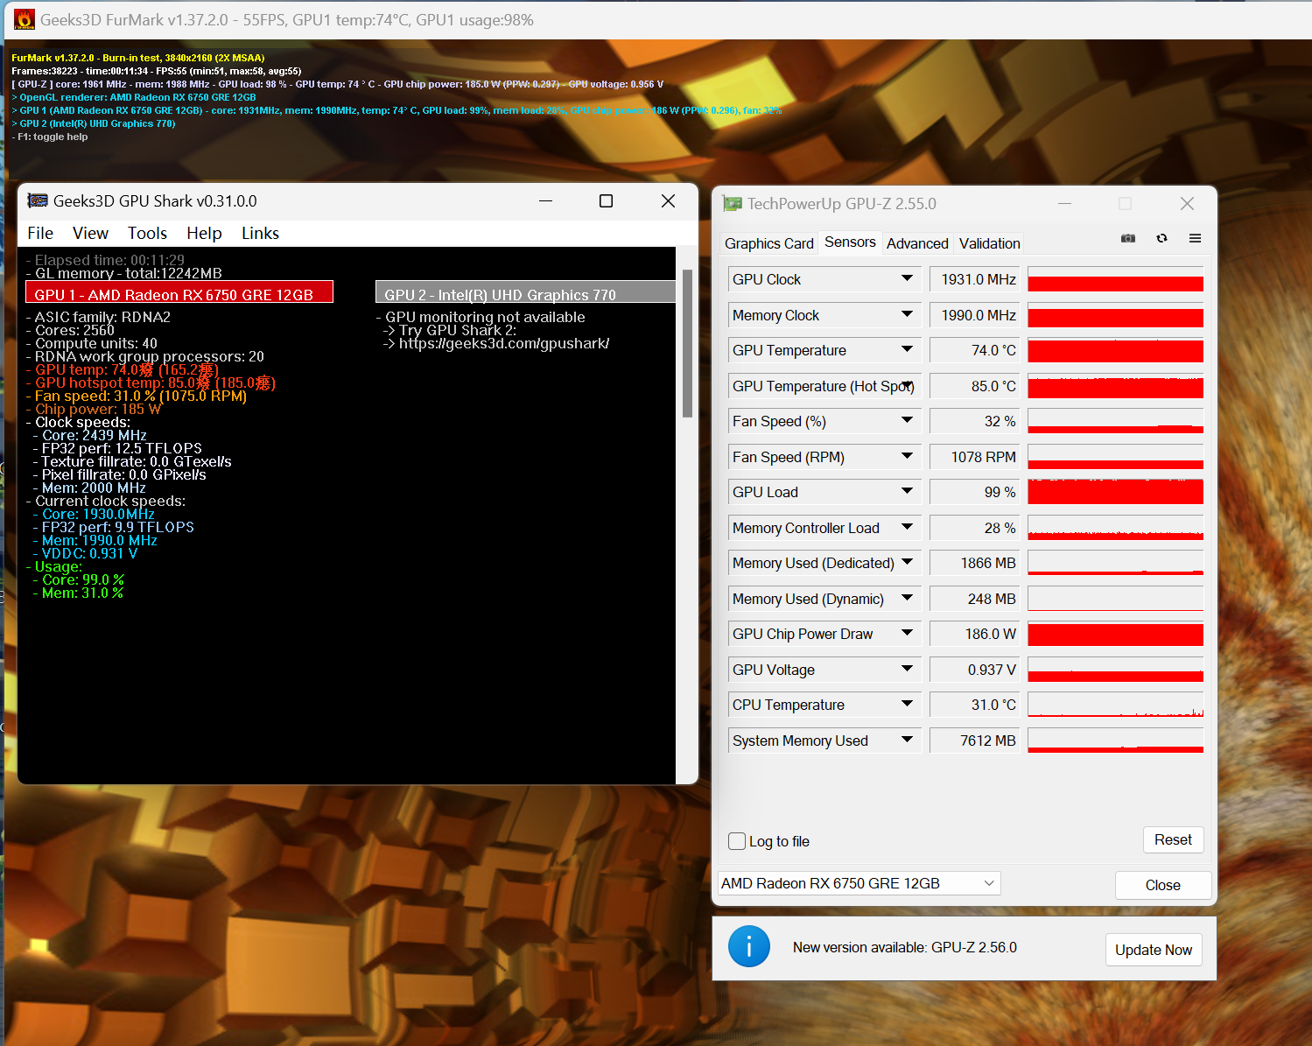Open the Memory Clock sensor dropdown
1312x1046 pixels.
pos(908,314)
